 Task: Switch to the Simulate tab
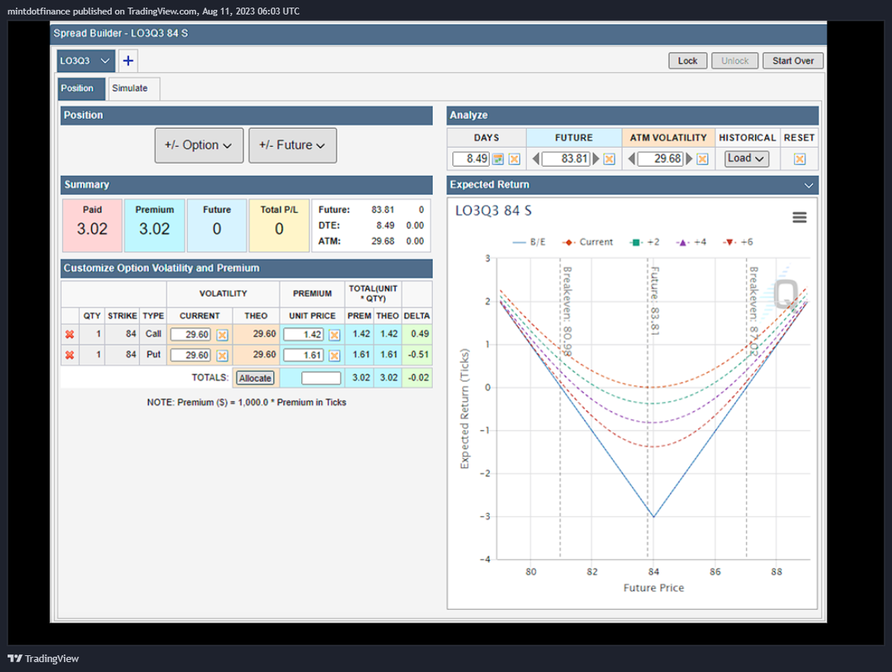pos(133,88)
